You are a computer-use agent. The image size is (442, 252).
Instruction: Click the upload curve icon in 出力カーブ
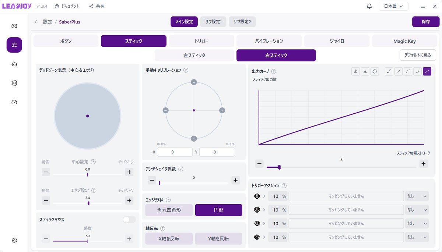[x=355, y=71]
